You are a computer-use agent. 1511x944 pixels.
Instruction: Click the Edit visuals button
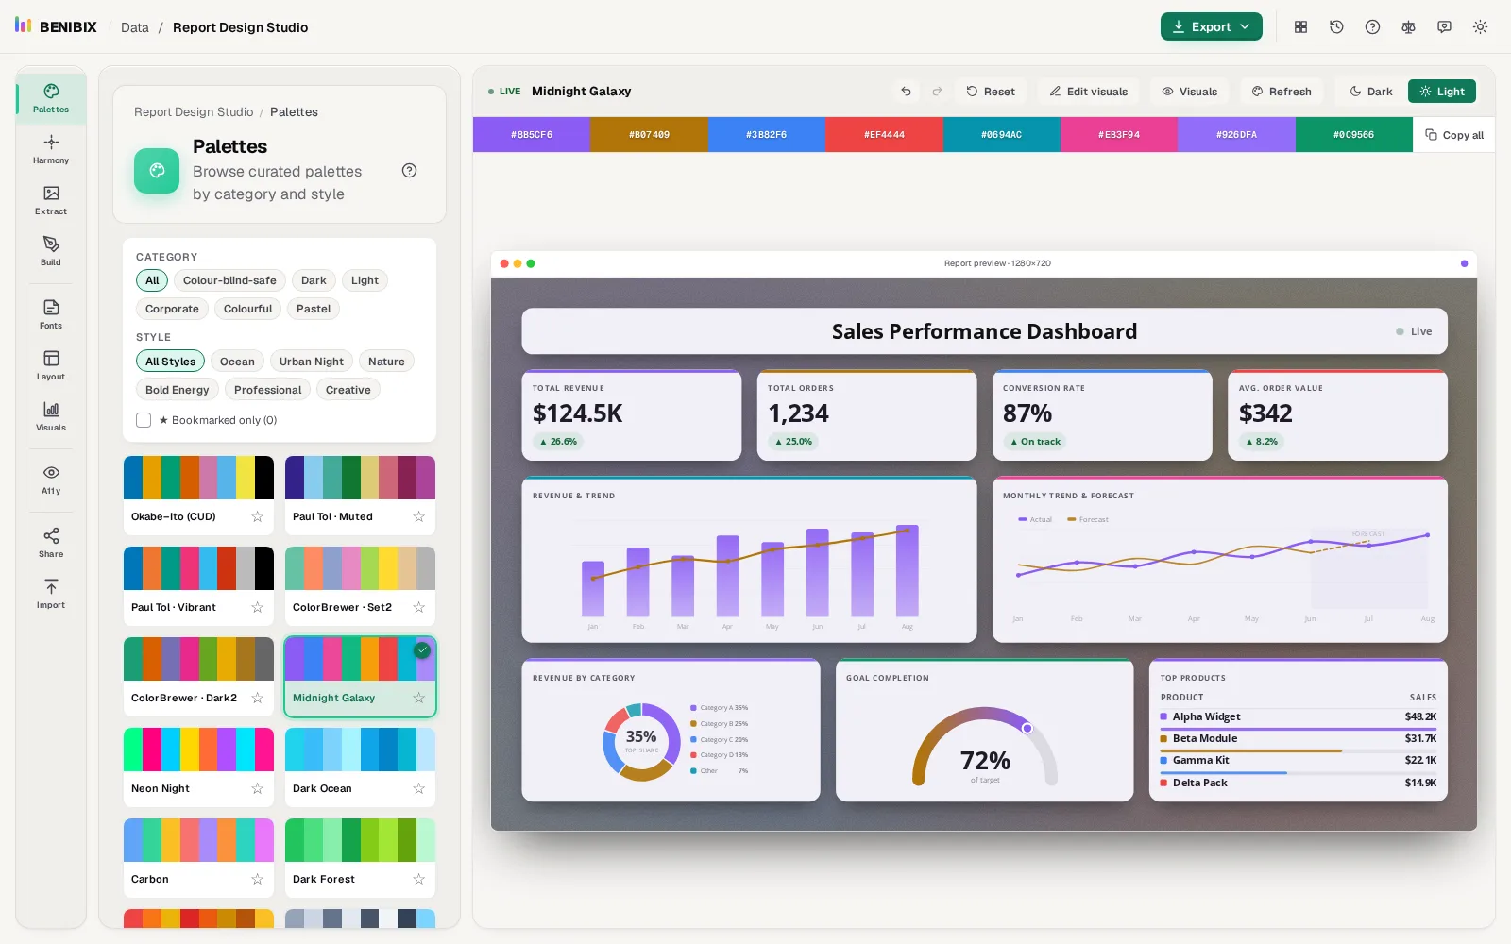pos(1088,92)
